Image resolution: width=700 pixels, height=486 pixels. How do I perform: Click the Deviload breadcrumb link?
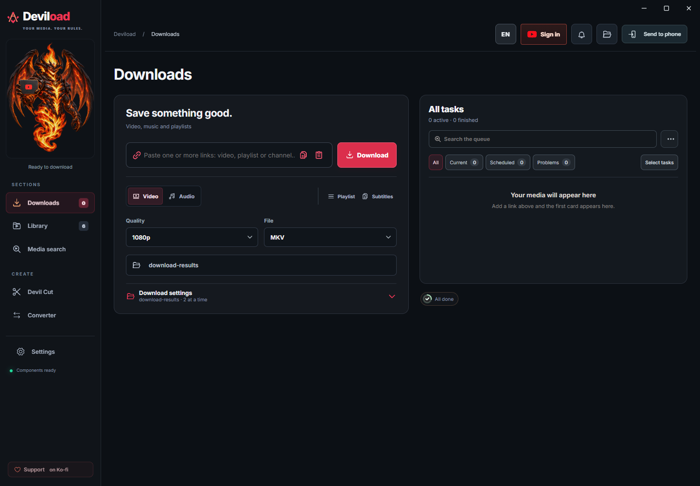[x=124, y=34]
